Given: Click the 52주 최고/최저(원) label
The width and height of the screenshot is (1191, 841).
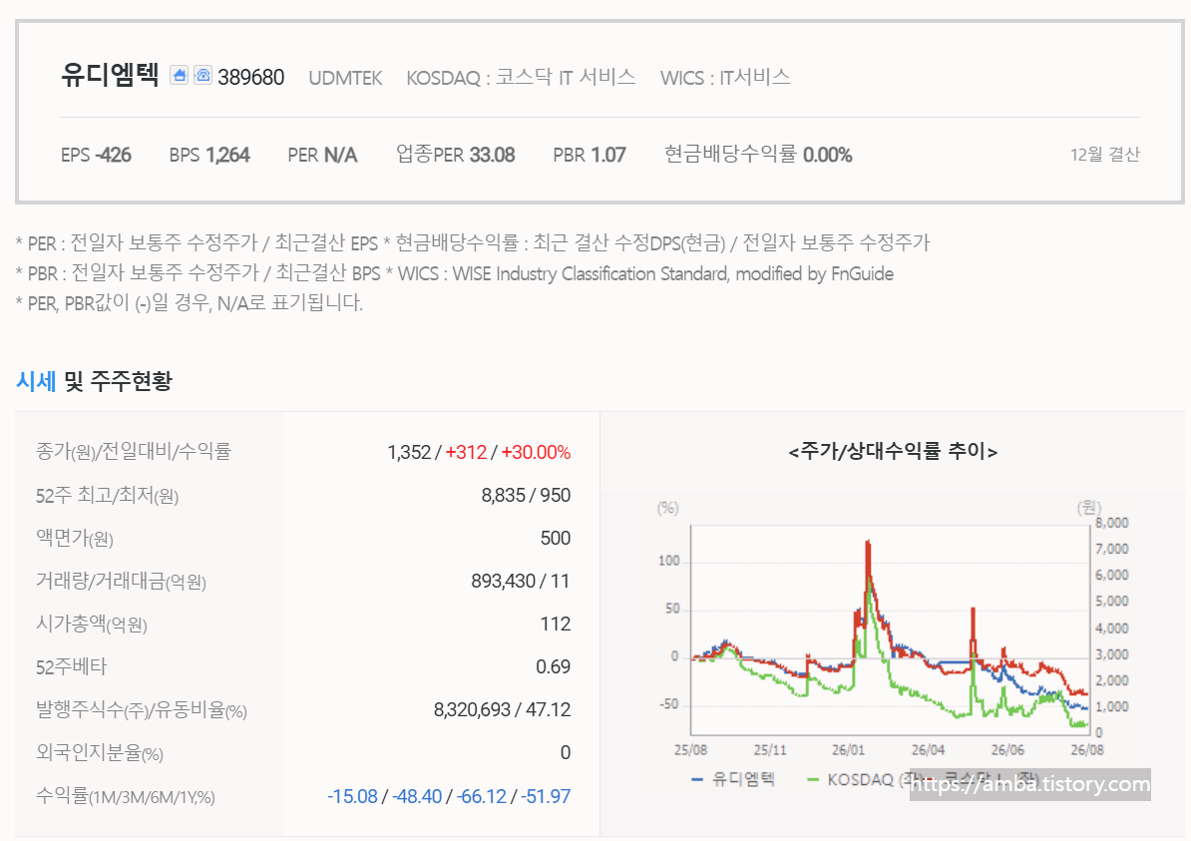Looking at the screenshot, I should [107, 496].
